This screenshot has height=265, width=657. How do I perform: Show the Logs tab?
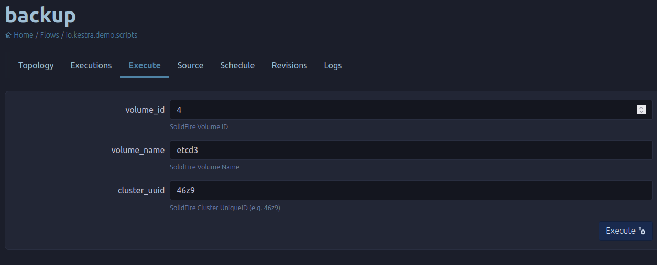coord(333,65)
